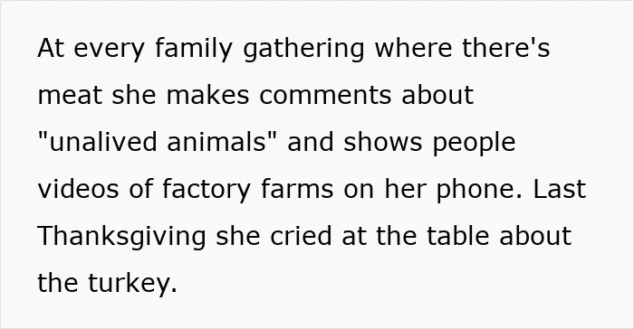This screenshot has height=329, width=634.
Task: Click the word "shows" in the third line
Action: pyautogui.click(x=383, y=142)
